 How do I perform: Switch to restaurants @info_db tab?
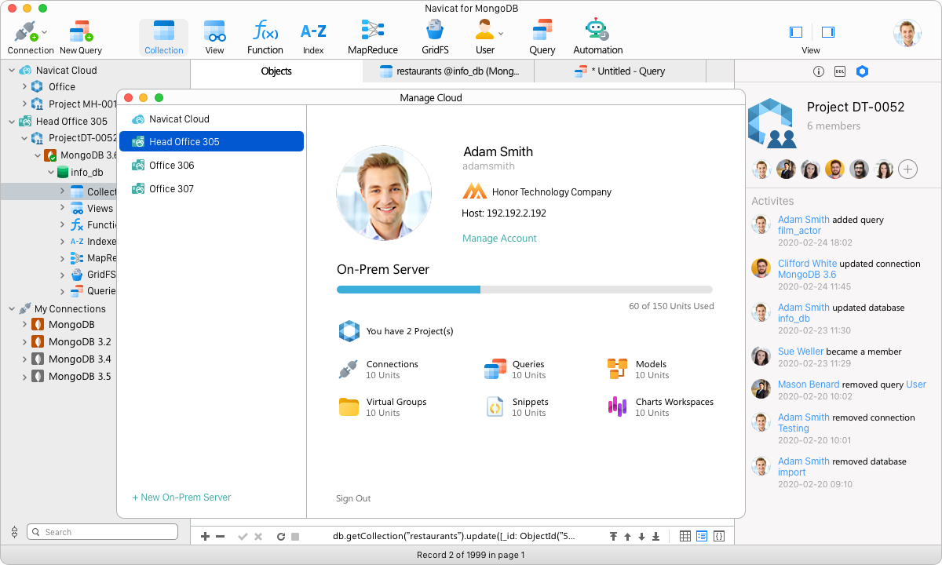point(448,71)
